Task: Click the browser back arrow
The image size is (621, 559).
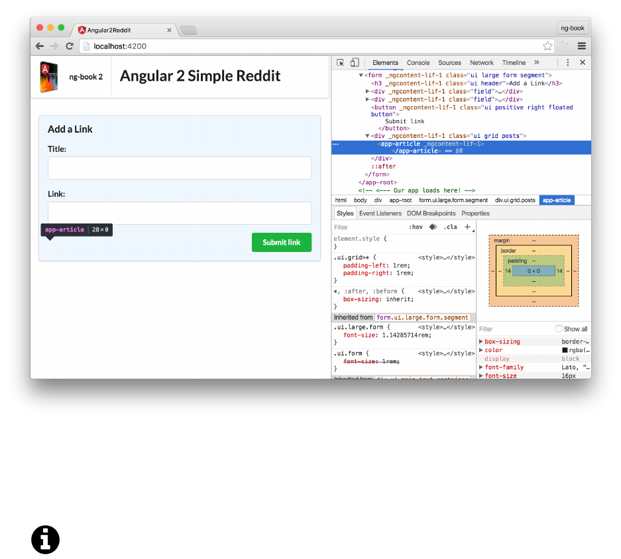Action: tap(40, 46)
